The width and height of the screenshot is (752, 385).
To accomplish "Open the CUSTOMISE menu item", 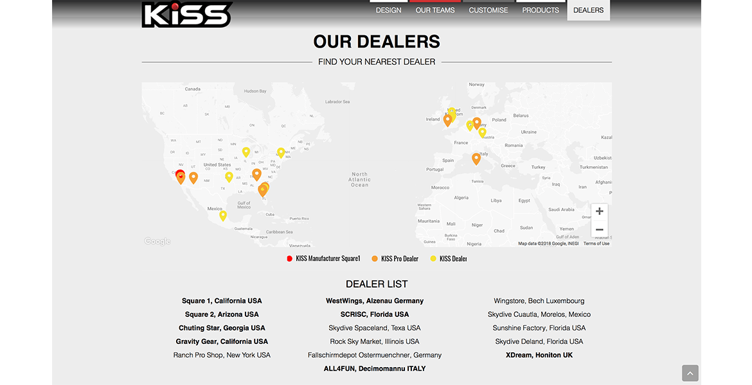I will coord(488,10).
